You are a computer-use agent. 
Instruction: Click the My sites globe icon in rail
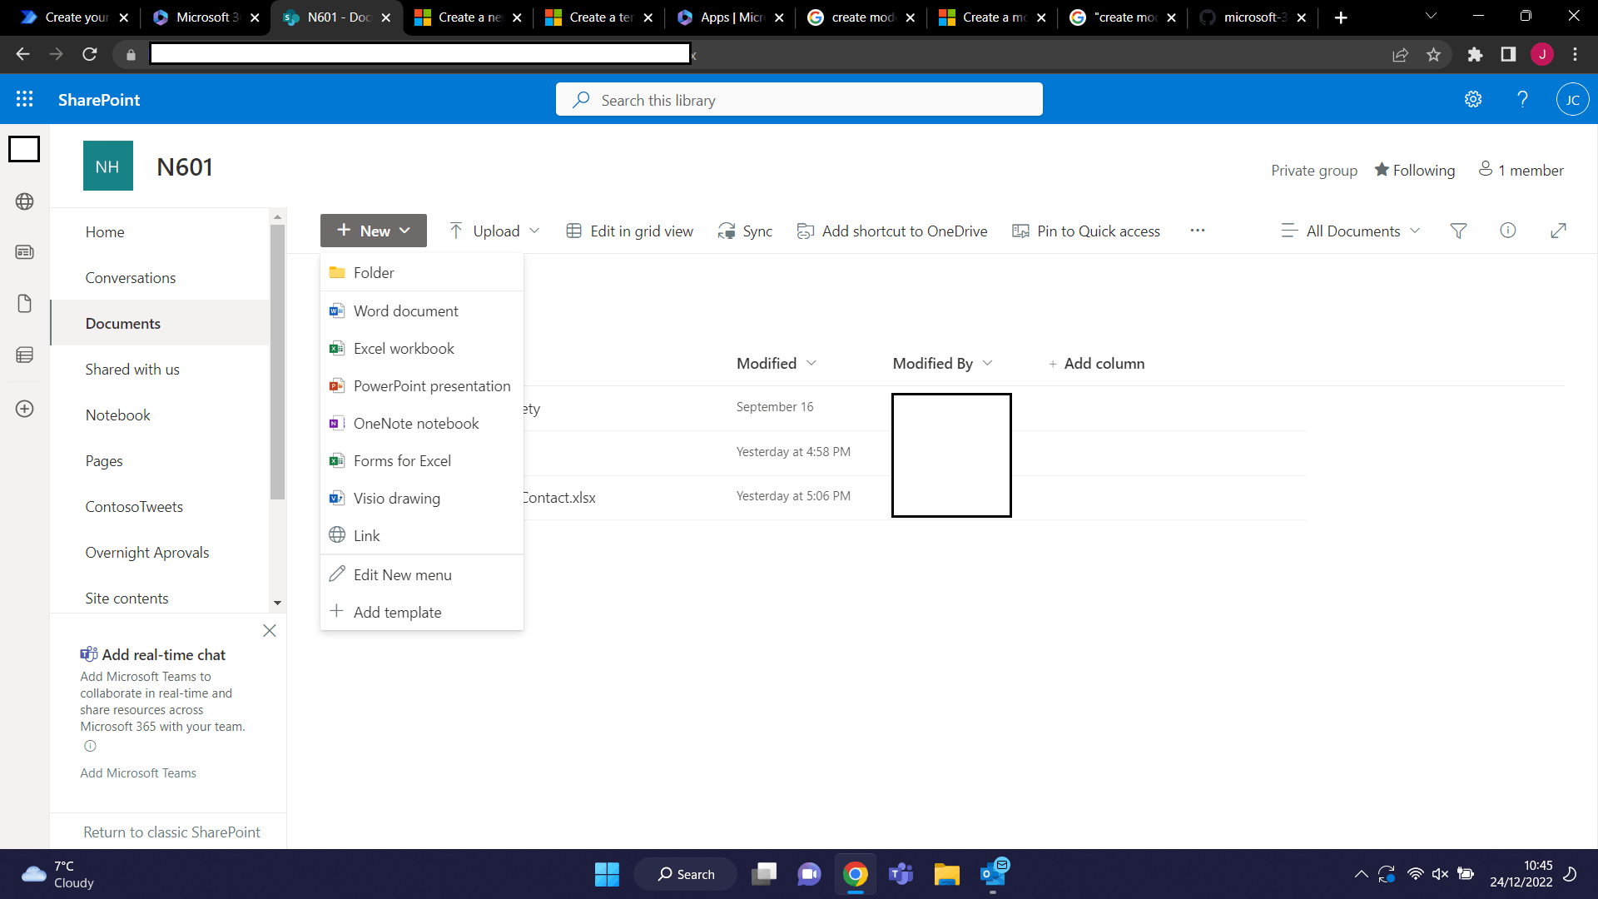coord(25,201)
